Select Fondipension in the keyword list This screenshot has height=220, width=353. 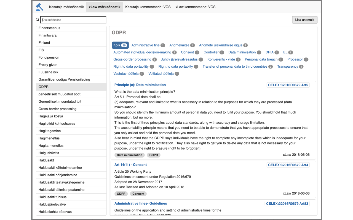point(71,57)
